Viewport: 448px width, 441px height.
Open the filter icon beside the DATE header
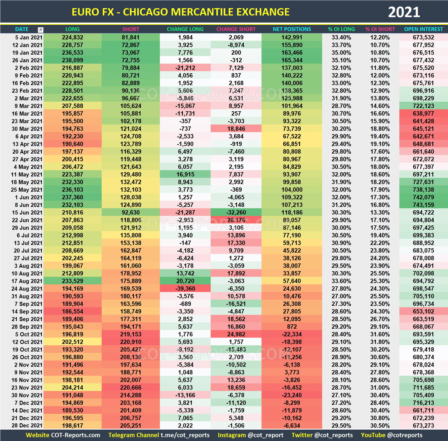[x=40, y=29]
